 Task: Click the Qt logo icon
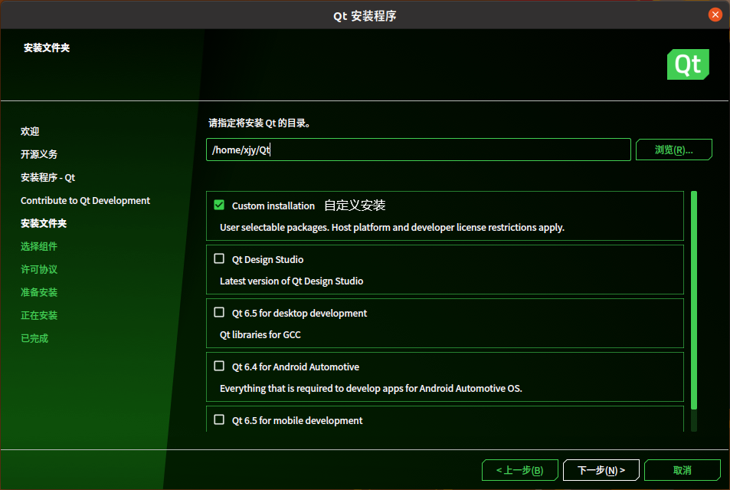click(688, 64)
